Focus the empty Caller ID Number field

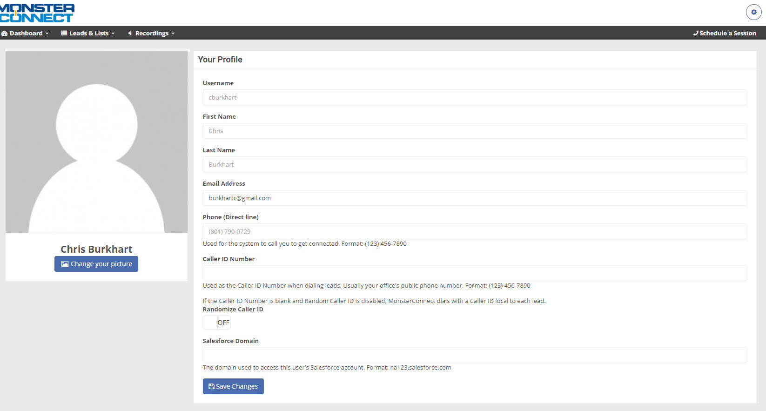[475, 273]
